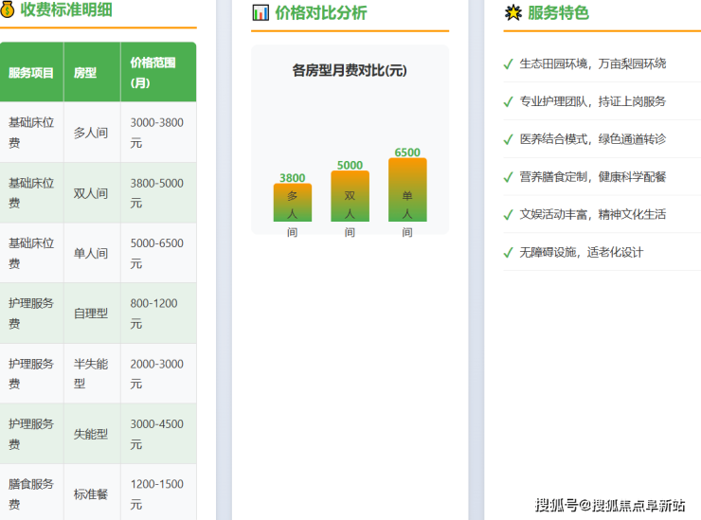701x520 pixels.
Task: Click the checkmark beside 文娱活动丰富
Action: [x=509, y=214]
